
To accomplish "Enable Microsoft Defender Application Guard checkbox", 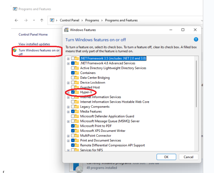I will tap(73, 116).
